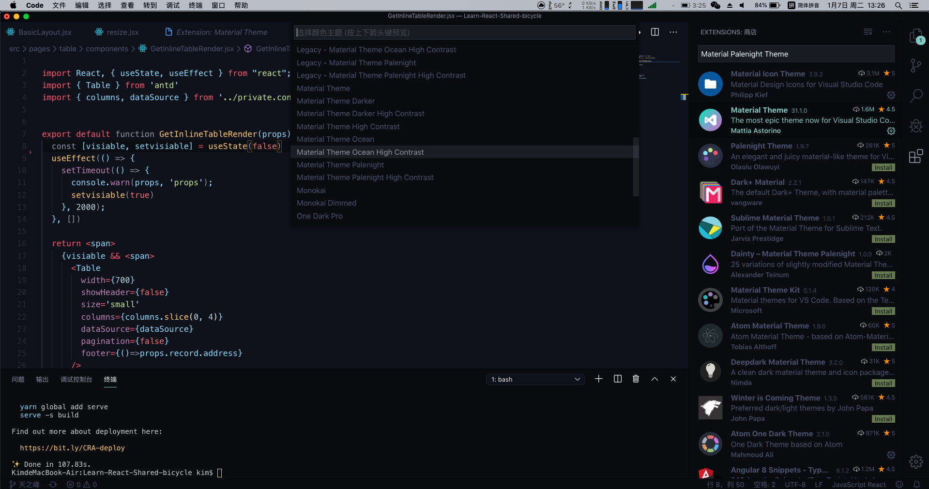Install Dark+ Material extension
The image size is (929, 489).
tap(883, 203)
